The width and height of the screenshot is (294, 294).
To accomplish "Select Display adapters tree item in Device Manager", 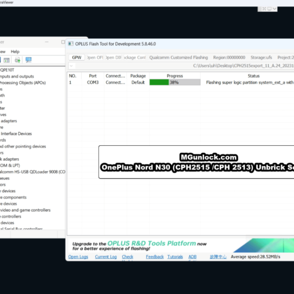I will pos(9,121).
